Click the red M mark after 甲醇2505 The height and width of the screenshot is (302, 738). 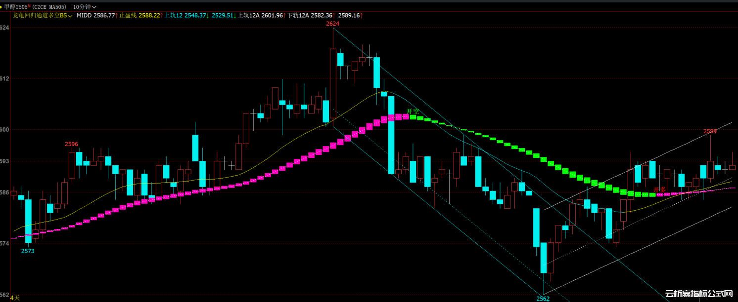tap(29, 5)
